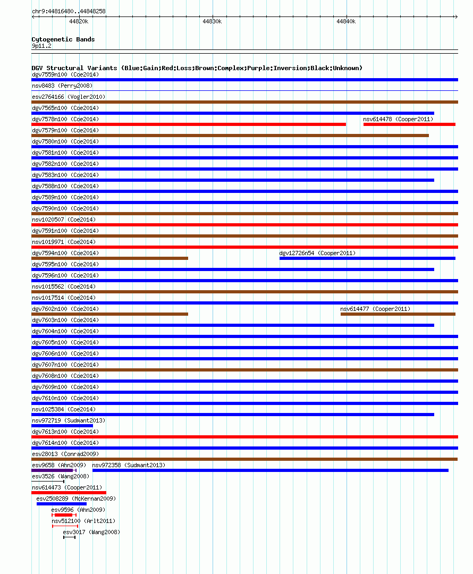Open dgv7610n100 (Coe2014) variant

pyautogui.click(x=65, y=398)
